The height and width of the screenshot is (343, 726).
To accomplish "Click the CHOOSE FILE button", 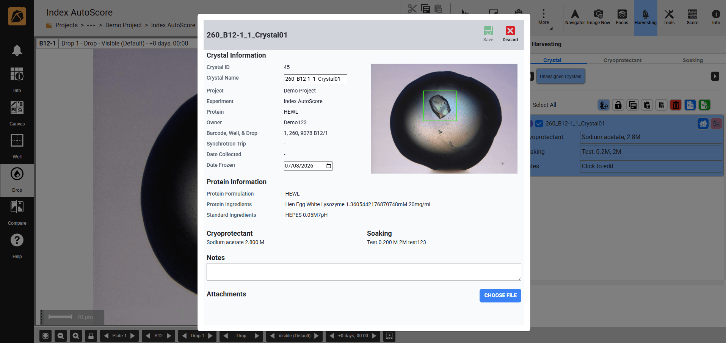I will [x=500, y=296].
